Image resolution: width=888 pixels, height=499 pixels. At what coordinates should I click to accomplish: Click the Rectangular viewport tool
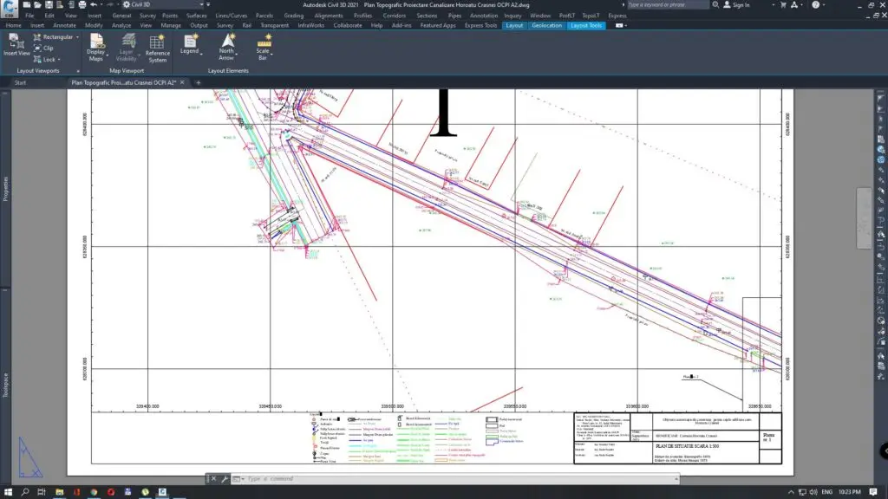click(x=53, y=36)
